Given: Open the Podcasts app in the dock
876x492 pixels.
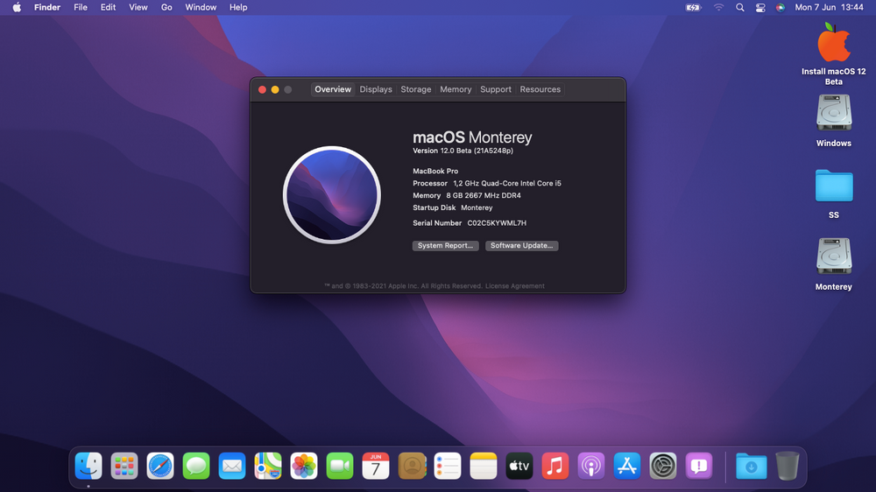Looking at the screenshot, I should [x=590, y=466].
